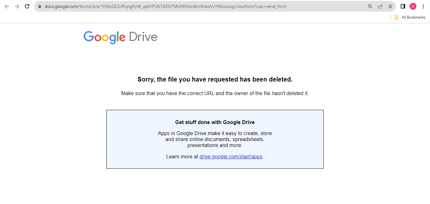Open Chrome three-dot menu
430x204 pixels.
[423, 6]
